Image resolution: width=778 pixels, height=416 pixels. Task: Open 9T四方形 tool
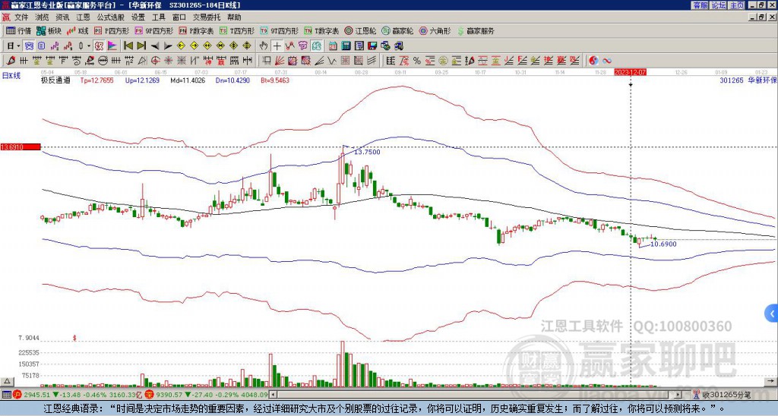(x=279, y=30)
